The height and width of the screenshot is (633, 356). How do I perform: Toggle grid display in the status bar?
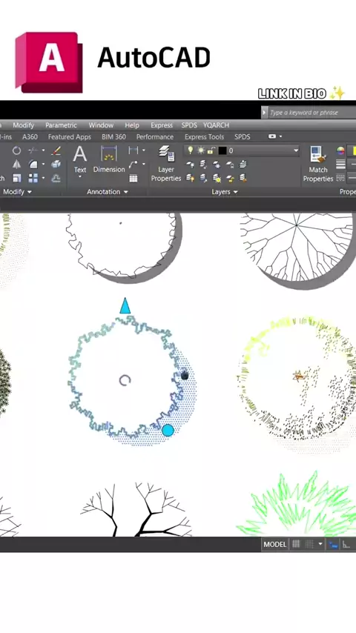pos(296,544)
